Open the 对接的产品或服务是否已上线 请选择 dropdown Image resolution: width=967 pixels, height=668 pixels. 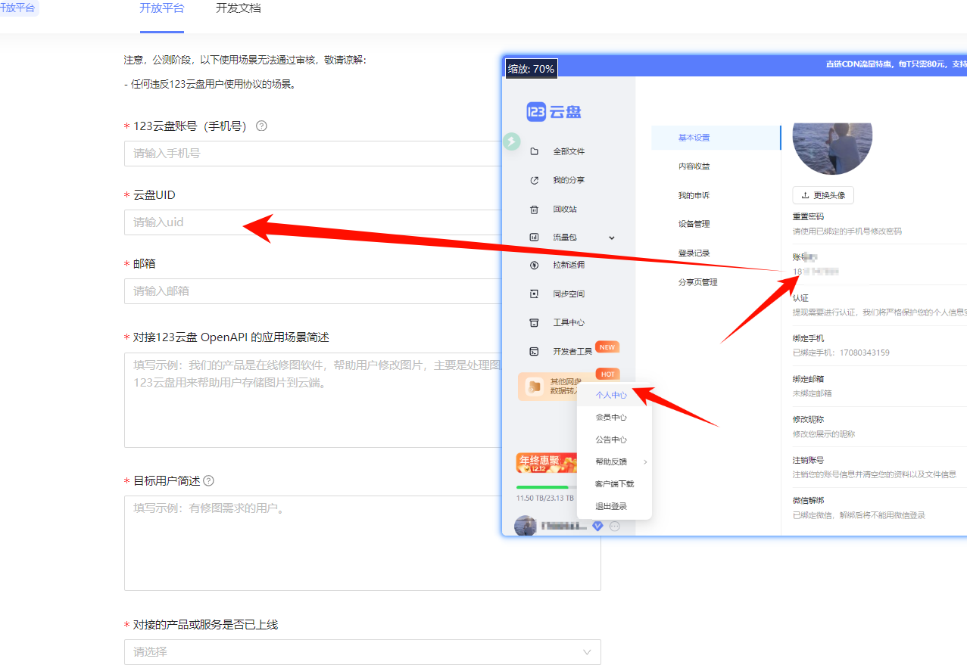(362, 652)
